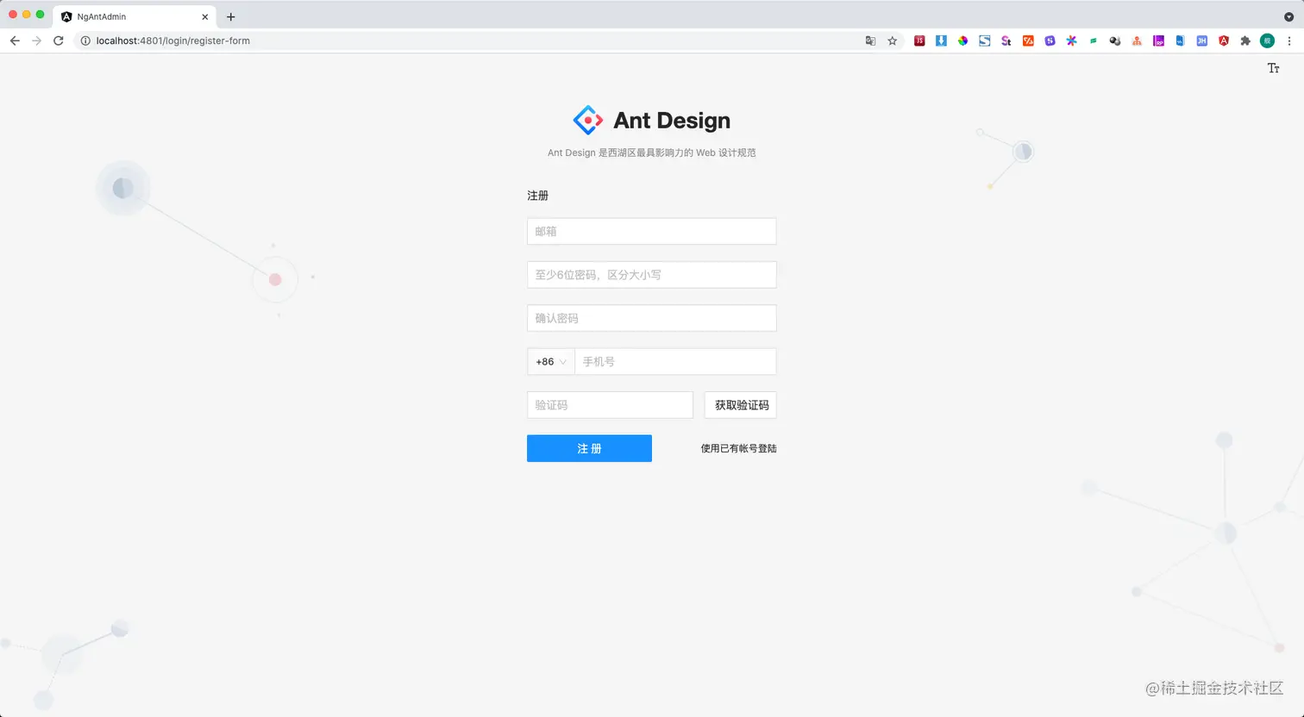Click the localhost:4801 address bar URL
The height and width of the screenshot is (717, 1304).
coord(173,41)
